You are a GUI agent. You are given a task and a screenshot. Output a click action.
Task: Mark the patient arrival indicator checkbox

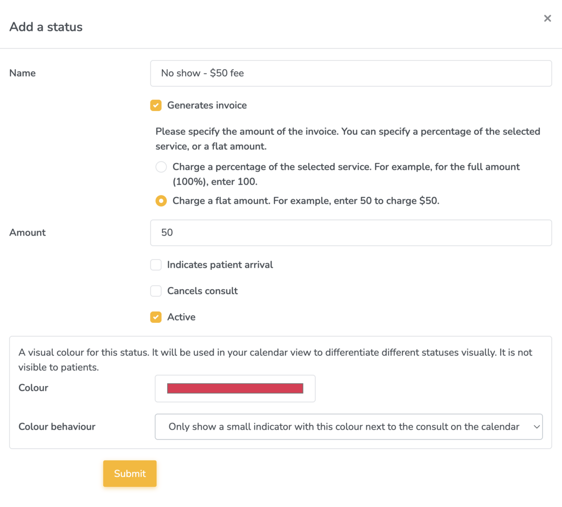155,265
